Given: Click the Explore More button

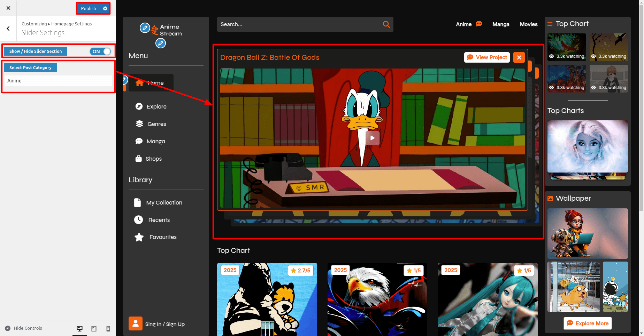Looking at the screenshot, I should tap(588, 323).
